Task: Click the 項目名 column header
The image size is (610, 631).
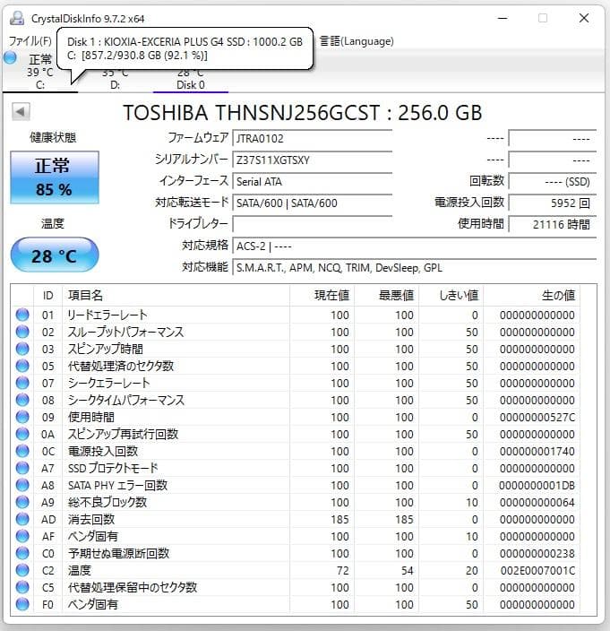Action: (x=176, y=296)
